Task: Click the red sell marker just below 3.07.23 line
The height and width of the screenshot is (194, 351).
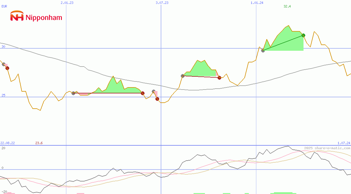Action: [x=157, y=99]
